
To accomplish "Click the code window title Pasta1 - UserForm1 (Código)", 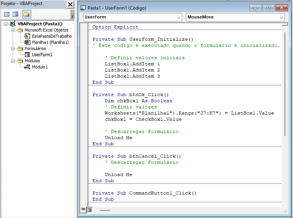I will [x=117, y=8].
